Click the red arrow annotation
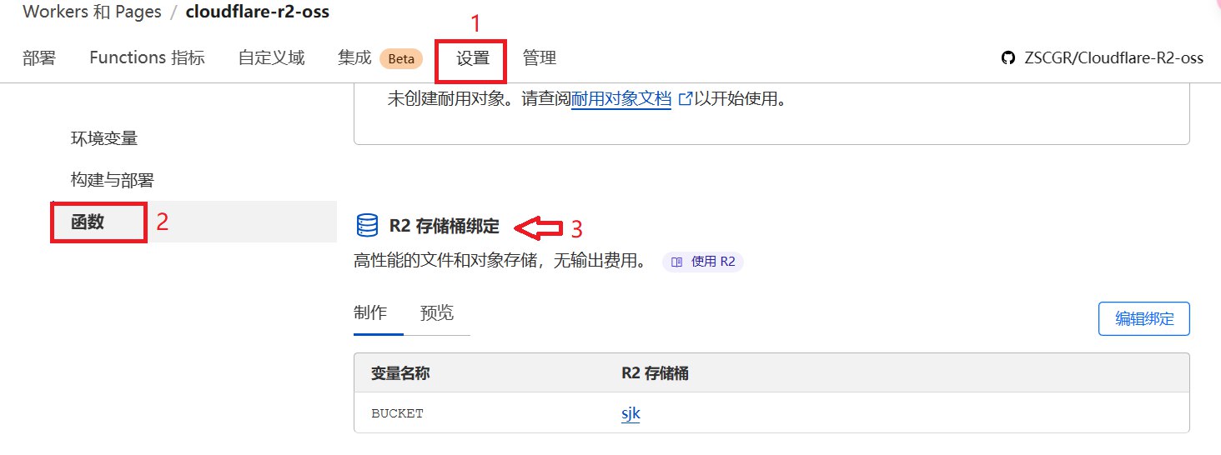The width and height of the screenshot is (1221, 455). 539,227
